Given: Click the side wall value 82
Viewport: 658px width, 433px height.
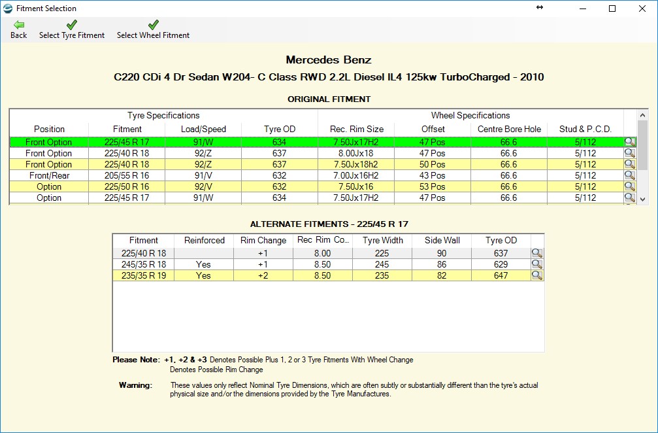Looking at the screenshot, I should [x=442, y=275].
